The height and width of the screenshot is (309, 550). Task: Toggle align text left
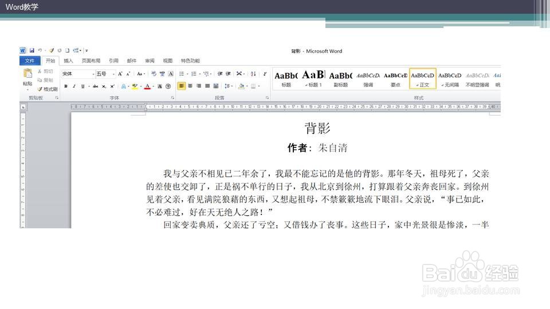tap(182, 86)
